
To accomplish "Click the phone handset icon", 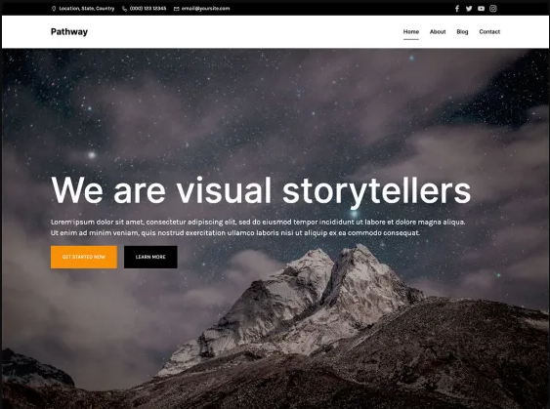I will (124, 9).
